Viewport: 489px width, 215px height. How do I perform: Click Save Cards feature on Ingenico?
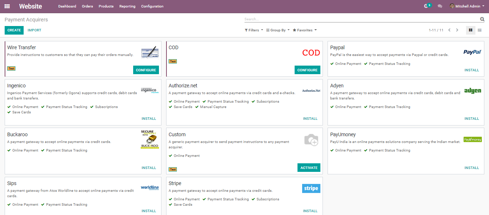click(21, 112)
